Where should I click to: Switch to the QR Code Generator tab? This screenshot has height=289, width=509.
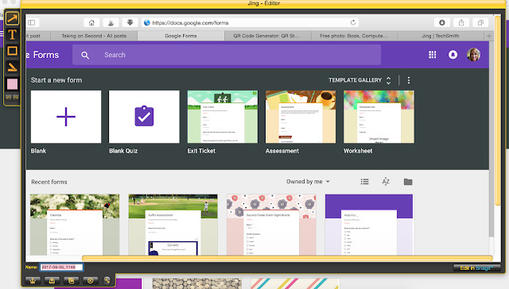click(x=266, y=36)
